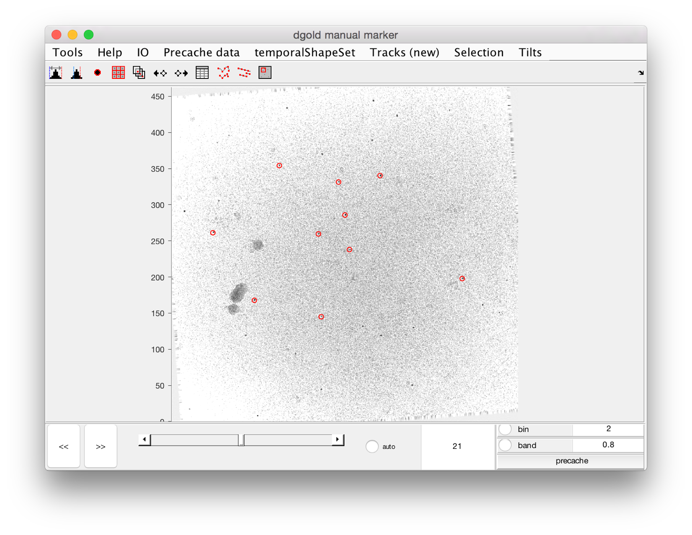Open the table view icon
The image size is (692, 535).
(x=202, y=72)
